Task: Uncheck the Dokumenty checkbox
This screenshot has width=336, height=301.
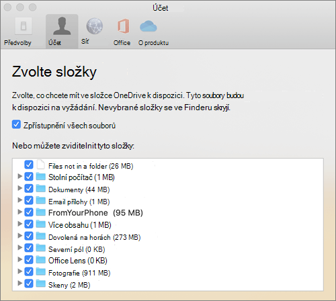Action: [29, 189]
